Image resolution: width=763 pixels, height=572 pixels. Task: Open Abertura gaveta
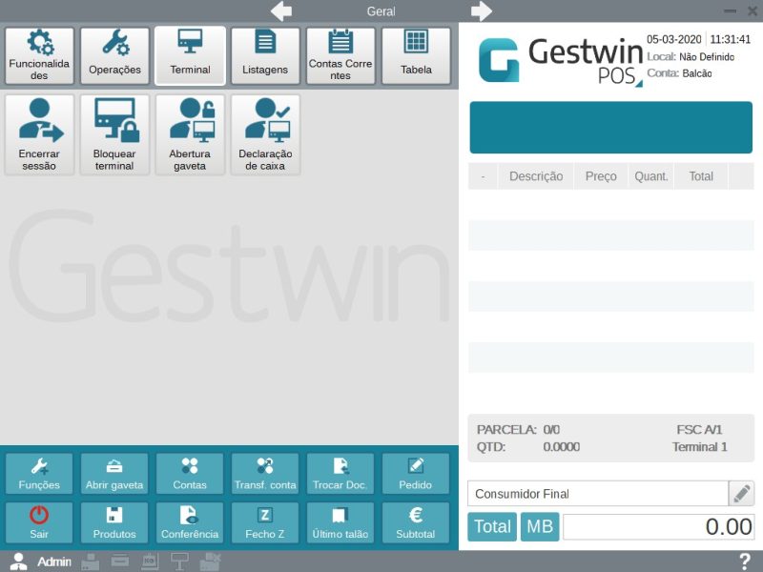(190, 134)
